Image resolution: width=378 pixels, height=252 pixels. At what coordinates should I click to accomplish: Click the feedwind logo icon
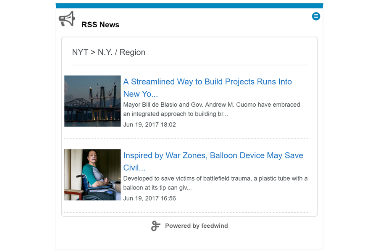click(x=155, y=226)
